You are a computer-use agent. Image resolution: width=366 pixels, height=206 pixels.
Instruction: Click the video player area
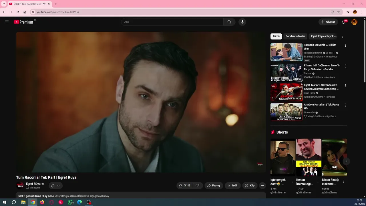click(x=141, y=102)
